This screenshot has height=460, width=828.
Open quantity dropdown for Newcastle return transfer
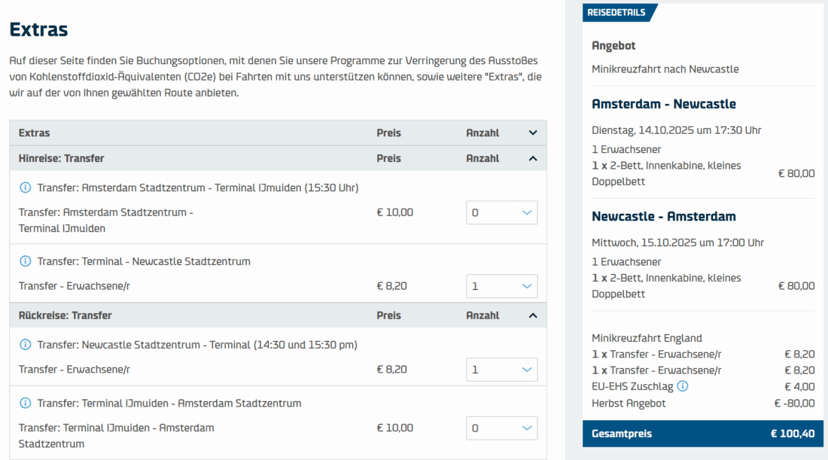coord(502,370)
